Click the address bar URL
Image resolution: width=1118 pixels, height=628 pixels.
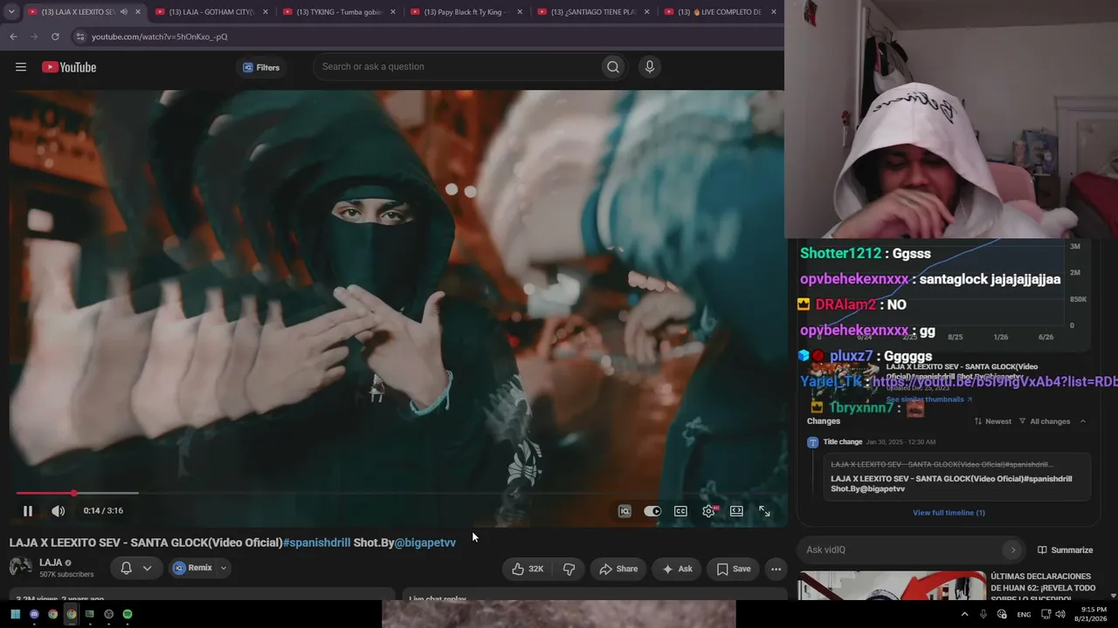[160, 37]
